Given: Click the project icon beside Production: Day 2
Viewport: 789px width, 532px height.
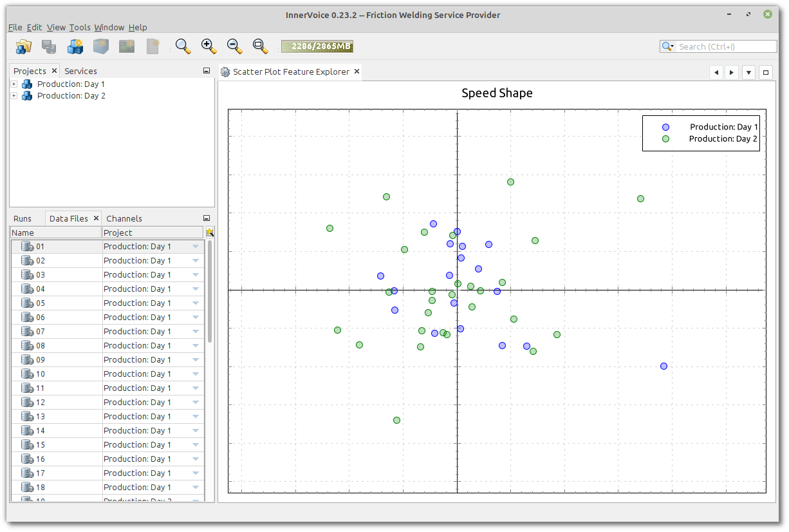Looking at the screenshot, I should [27, 96].
